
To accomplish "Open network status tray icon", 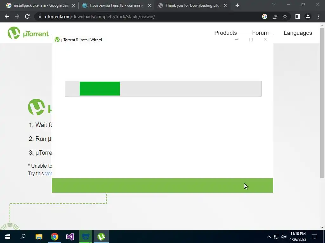I will pos(276,237).
